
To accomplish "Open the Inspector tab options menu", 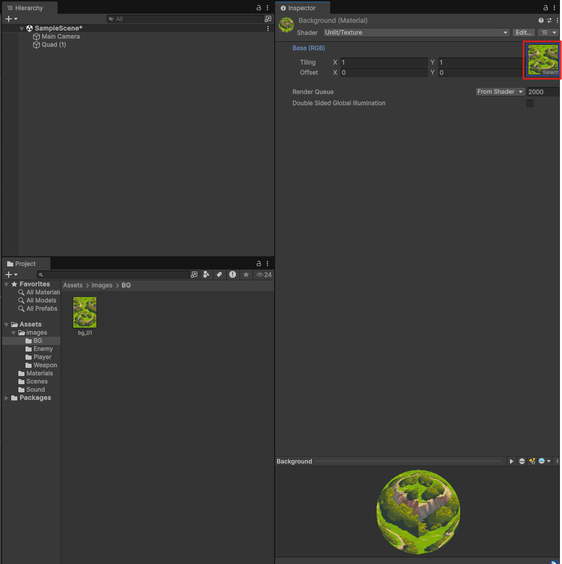I will 554,8.
